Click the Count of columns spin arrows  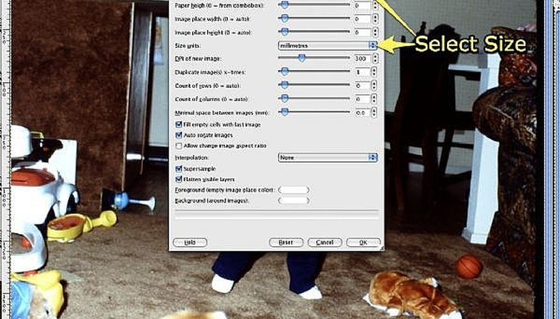(x=374, y=99)
